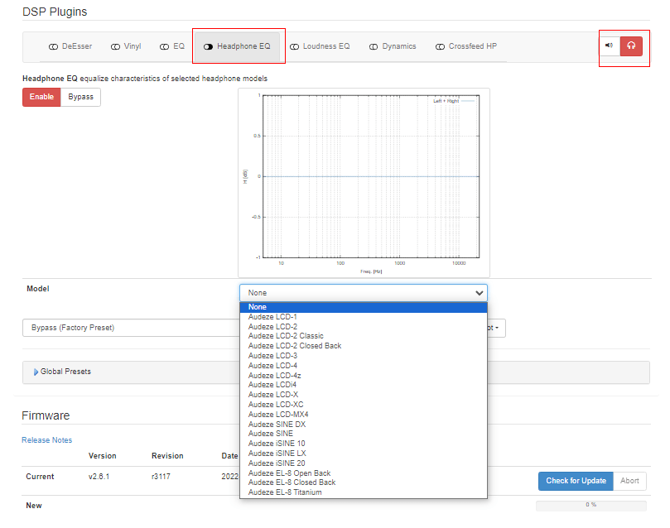The image size is (670, 528).
Task: Click the Bypass (Factory Preset) field
Action: click(131, 328)
